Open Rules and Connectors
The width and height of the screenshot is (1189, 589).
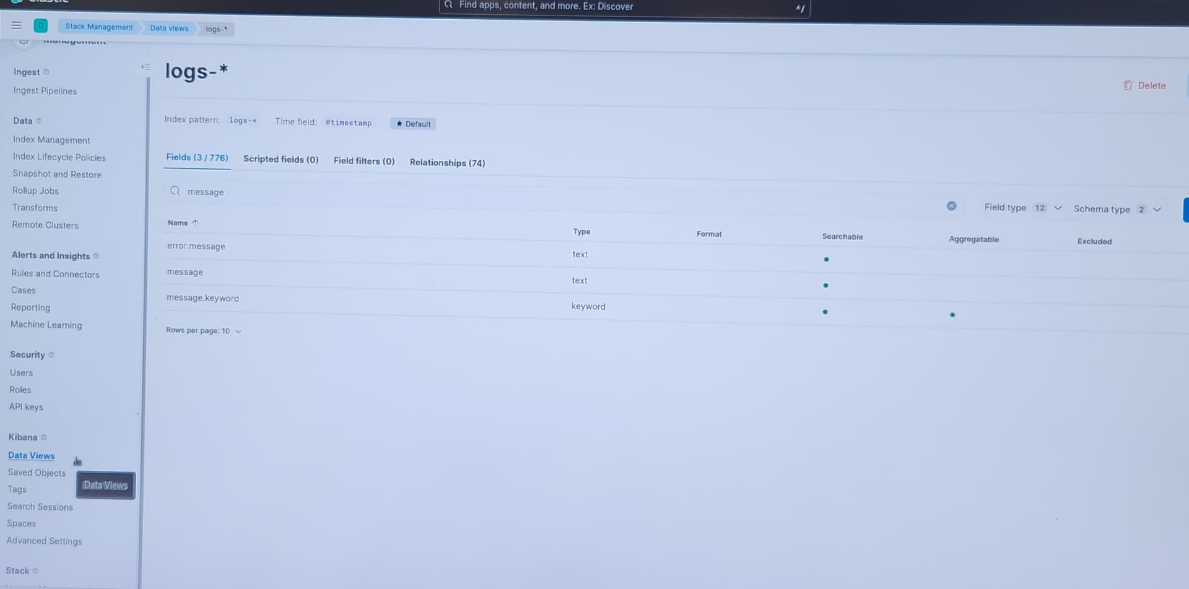coord(55,273)
